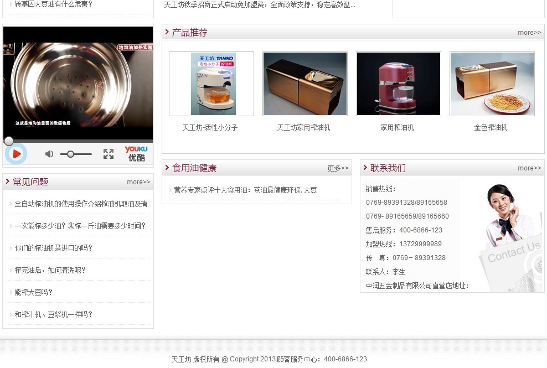
Task: Open the red 家用榨油机 product image
Action: 399,84
